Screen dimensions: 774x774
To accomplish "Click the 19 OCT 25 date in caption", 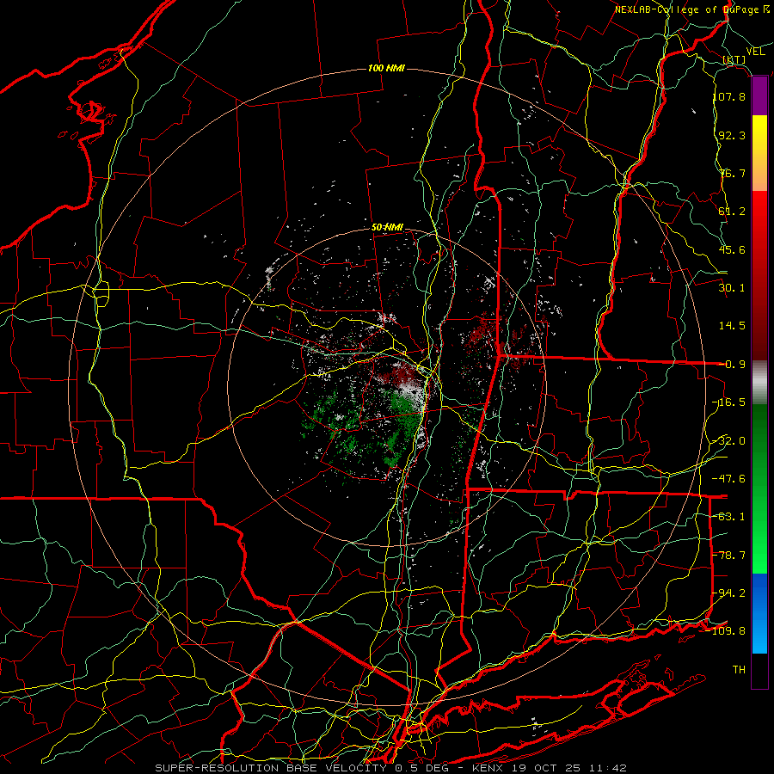I will tap(548, 768).
